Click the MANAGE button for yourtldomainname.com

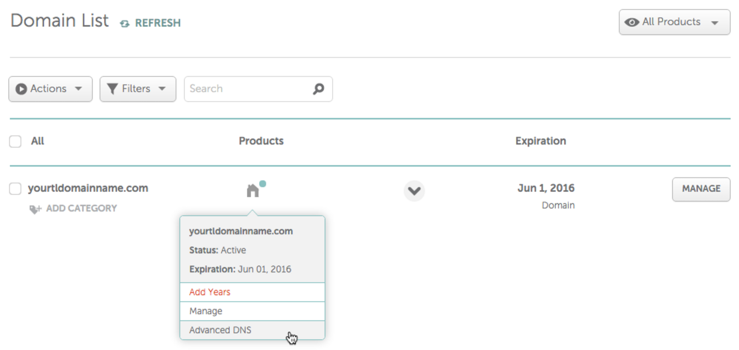pos(701,189)
